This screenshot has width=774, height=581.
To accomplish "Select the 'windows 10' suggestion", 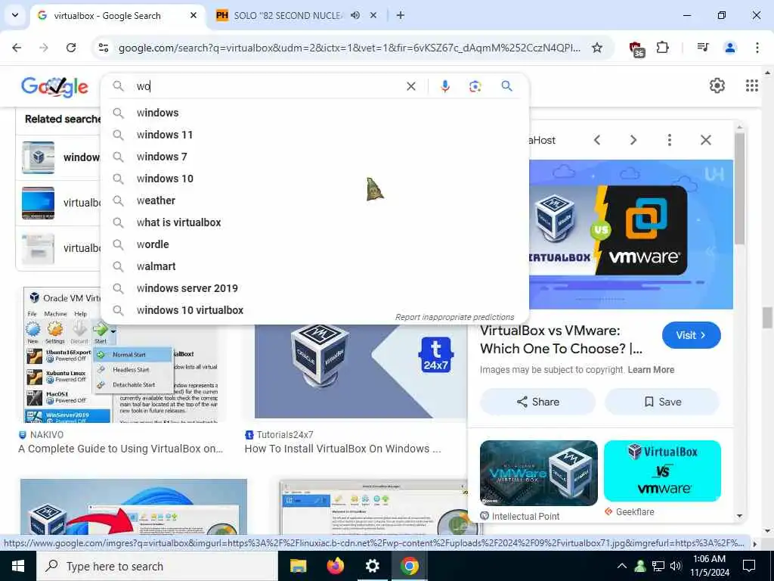I will click(x=315, y=179).
